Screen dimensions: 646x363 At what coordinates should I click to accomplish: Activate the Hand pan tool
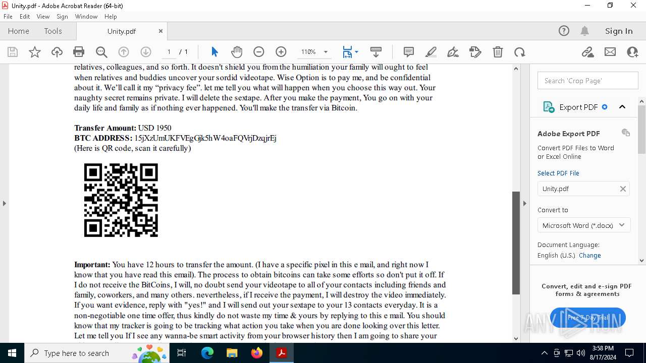pyautogui.click(x=237, y=52)
